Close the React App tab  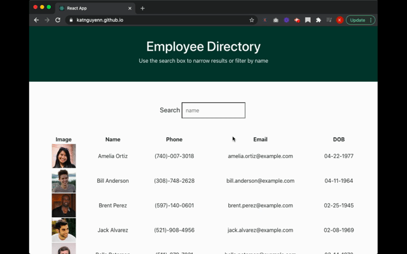[x=130, y=8]
